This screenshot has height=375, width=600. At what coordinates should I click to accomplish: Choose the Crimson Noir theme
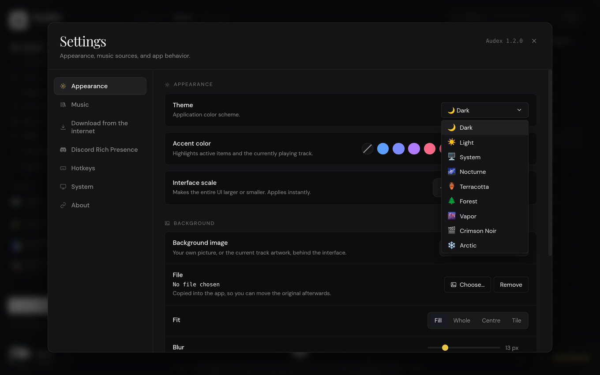click(485, 231)
